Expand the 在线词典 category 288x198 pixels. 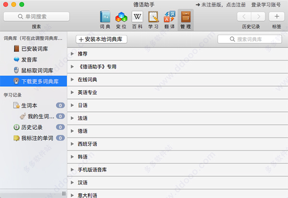tap(72, 80)
